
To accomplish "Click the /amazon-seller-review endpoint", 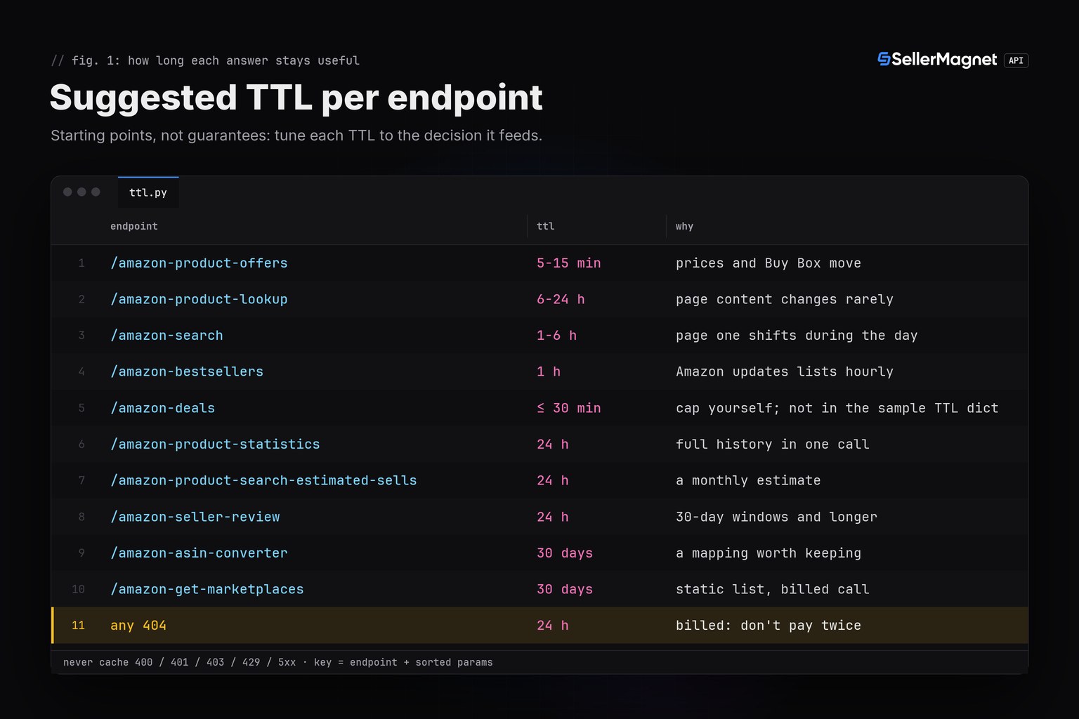I will (195, 517).
